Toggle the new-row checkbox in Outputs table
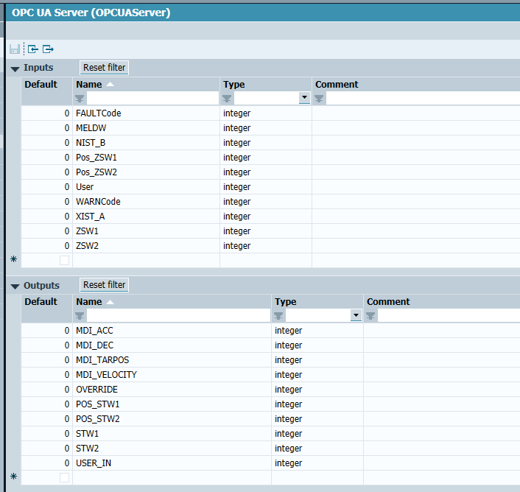This screenshot has height=492, width=520. pos(64,478)
